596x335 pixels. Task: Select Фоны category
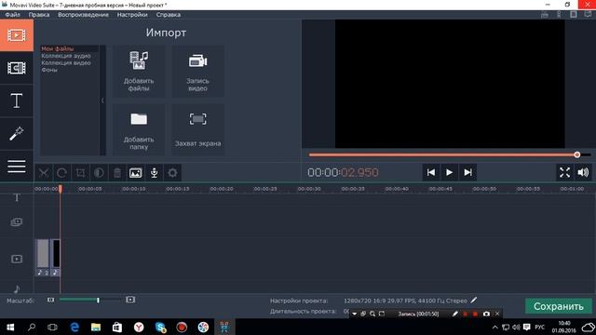[49, 71]
